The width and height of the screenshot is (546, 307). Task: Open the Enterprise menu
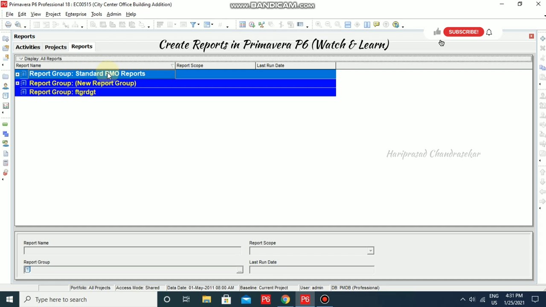coord(76,14)
